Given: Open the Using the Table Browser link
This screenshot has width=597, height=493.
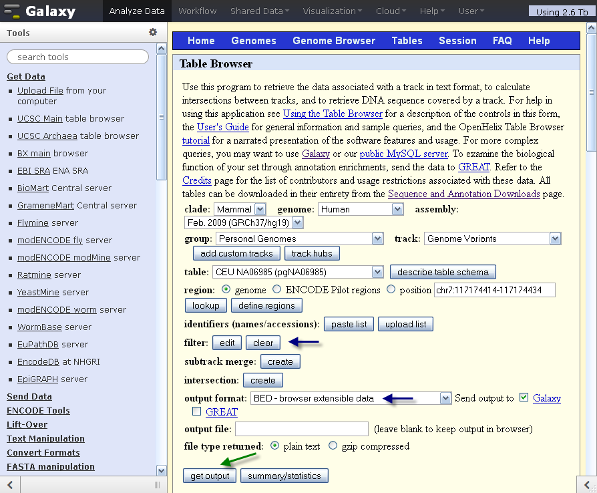Looking at the screenshot, I should click(x=333, y=114).
